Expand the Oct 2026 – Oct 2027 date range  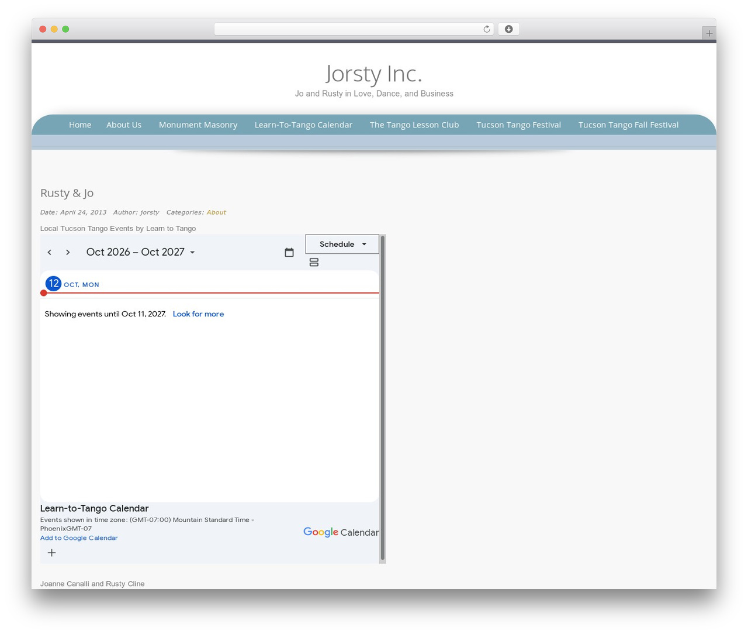[141, 252]
